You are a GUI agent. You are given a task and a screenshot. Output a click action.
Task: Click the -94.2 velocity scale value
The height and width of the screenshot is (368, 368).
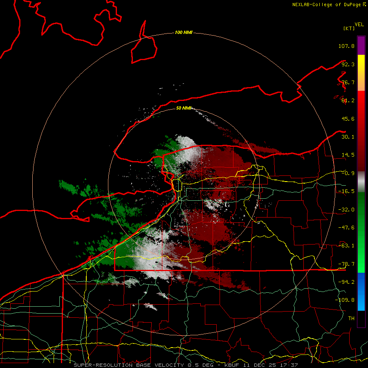346,282
